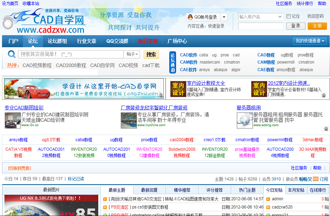Click the CAD自学网 flame logo
The image size is (330, 216).
pyautogui.click(x=21, y=16)
